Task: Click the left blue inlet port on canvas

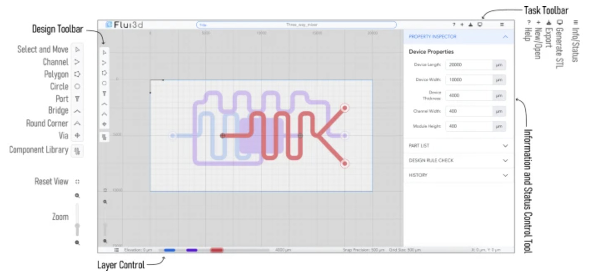Action: [172, 136]
